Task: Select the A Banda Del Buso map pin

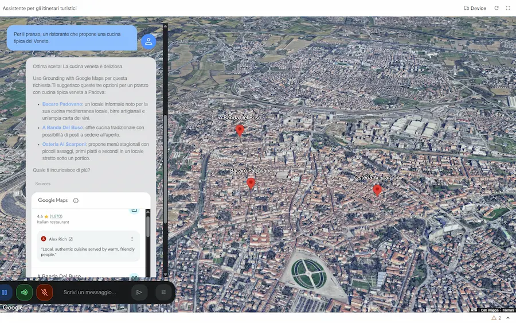Action: 240,130
